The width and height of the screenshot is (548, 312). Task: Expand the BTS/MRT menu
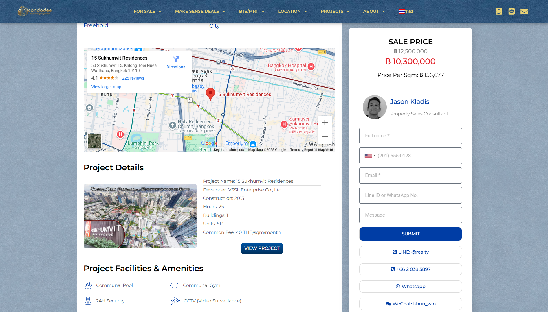pos(252,11)
